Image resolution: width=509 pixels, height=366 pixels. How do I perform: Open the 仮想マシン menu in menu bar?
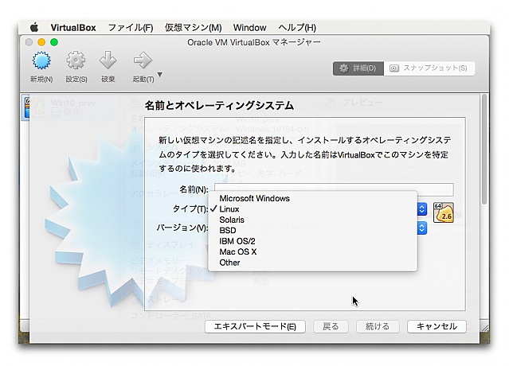coord(193,27)
